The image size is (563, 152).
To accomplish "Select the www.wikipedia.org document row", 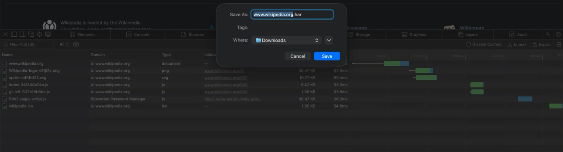I will point(281,63).
